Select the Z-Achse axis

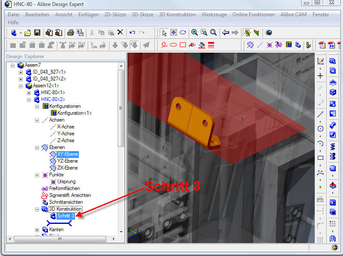tap(66, 140)
